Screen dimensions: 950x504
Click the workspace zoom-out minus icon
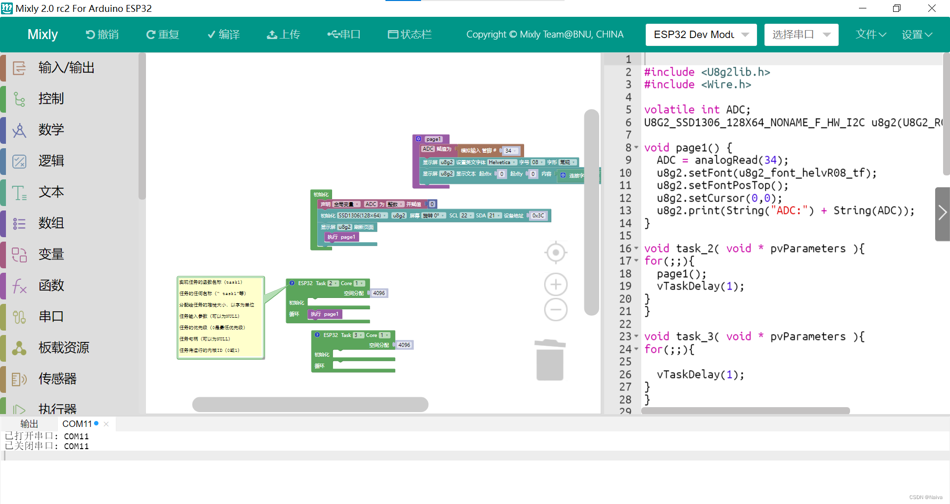click(556, 310)
